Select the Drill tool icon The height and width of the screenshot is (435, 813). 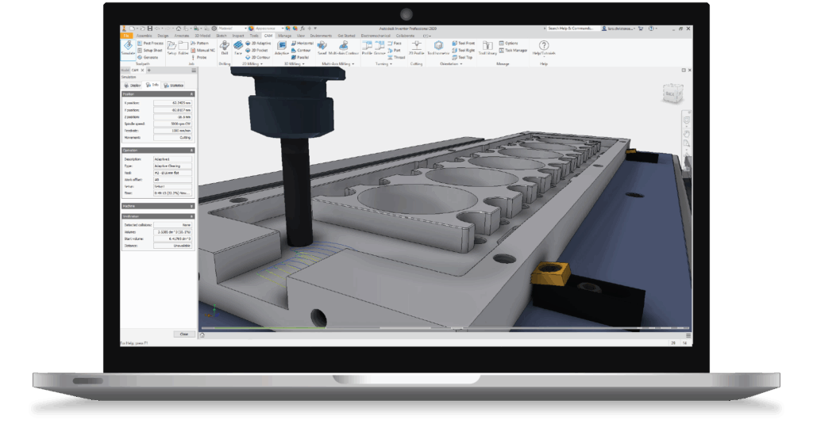tap(225, 48)
